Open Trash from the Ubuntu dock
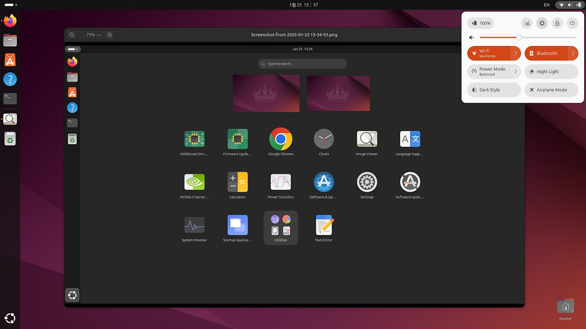 coord(10,138)
